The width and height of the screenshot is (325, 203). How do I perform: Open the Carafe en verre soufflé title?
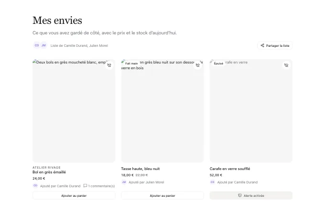pyautogui.click(x=230, y=169)
